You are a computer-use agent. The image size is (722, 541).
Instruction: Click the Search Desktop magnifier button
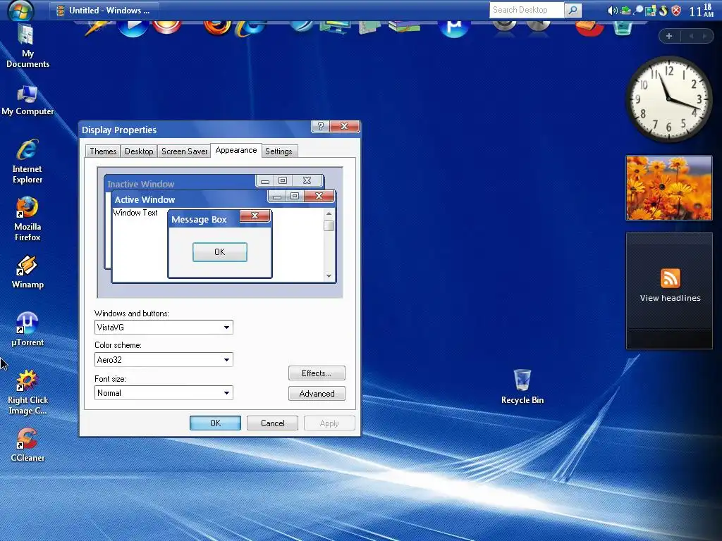tap(573, 10)
